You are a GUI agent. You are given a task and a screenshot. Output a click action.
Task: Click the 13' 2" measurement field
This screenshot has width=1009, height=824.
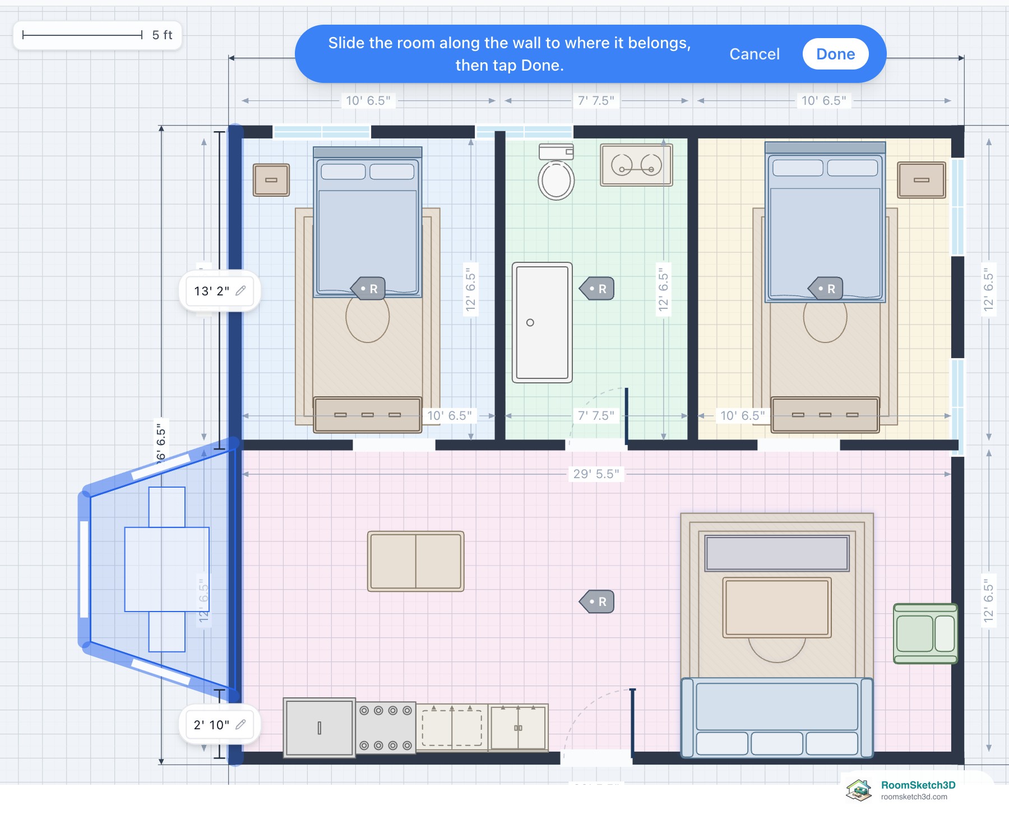coord(220,290)
